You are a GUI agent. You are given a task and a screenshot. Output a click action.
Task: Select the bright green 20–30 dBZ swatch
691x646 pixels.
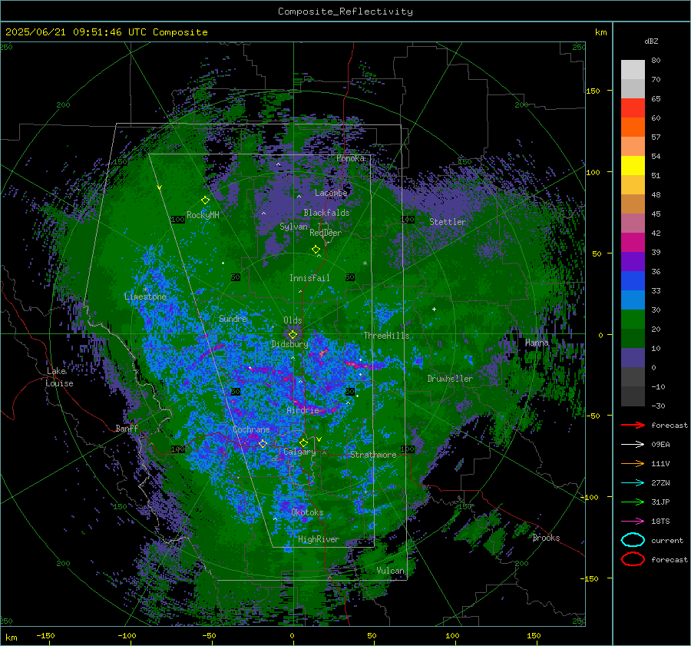(633, 320)
